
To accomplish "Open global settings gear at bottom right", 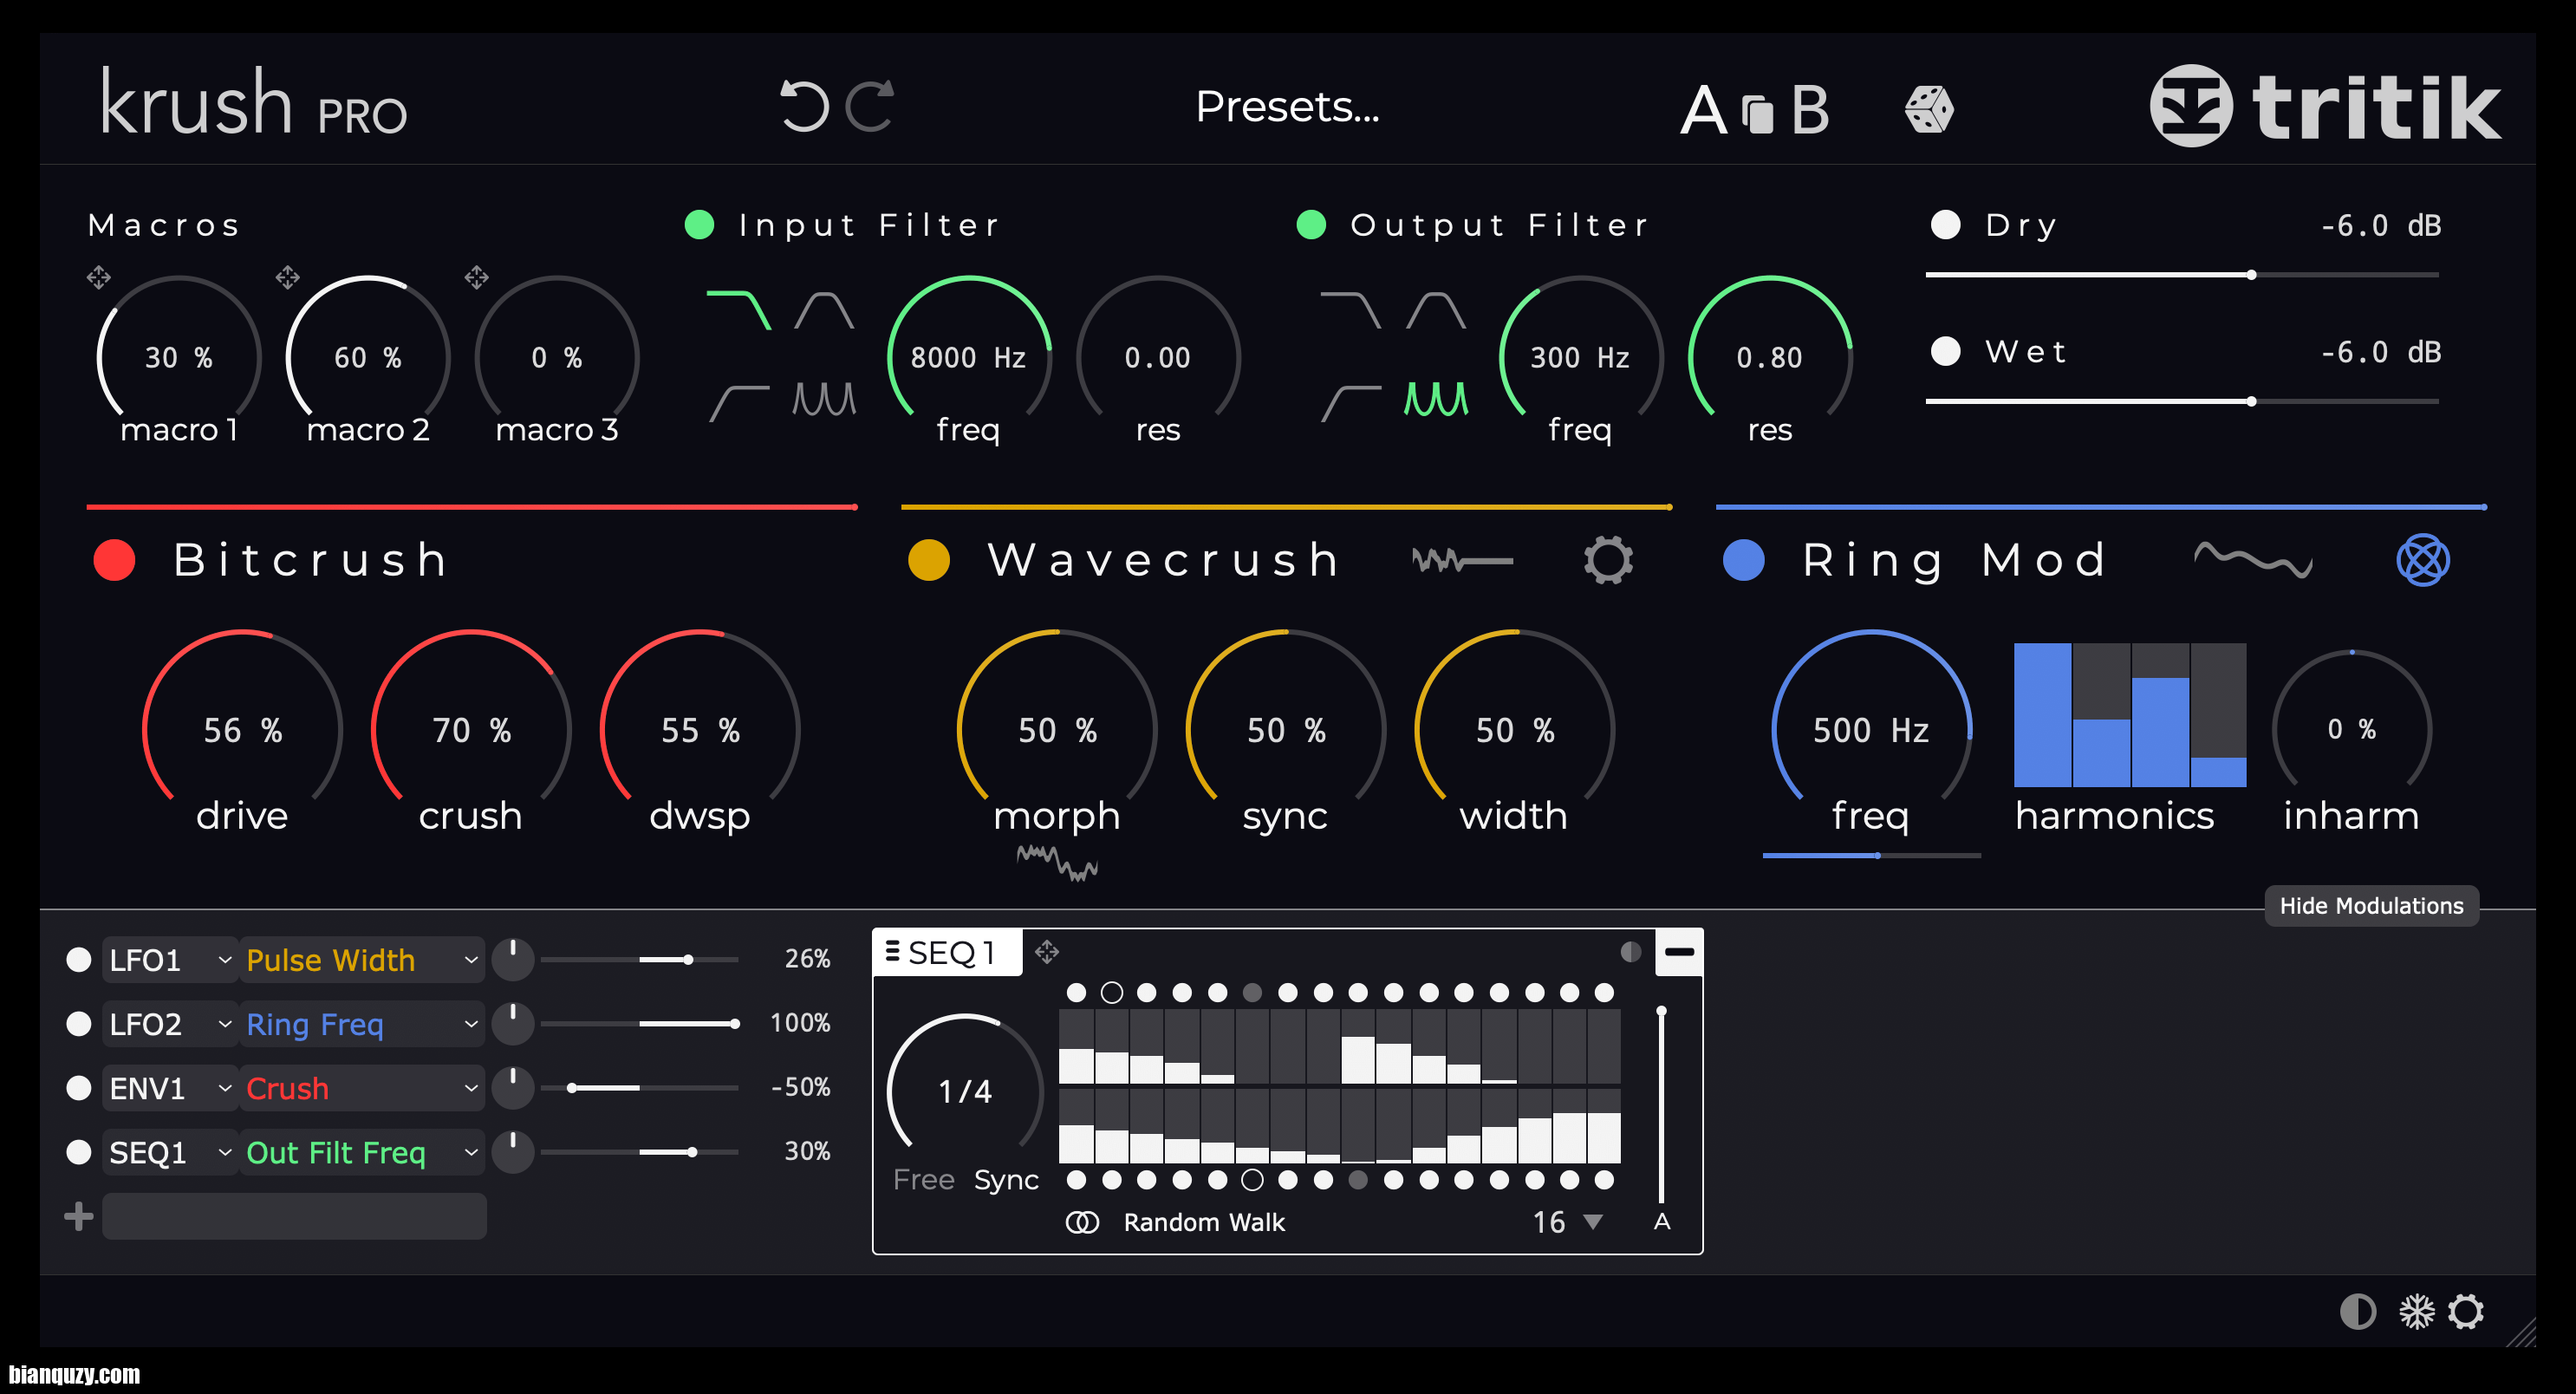I will pos(2466,1311).
